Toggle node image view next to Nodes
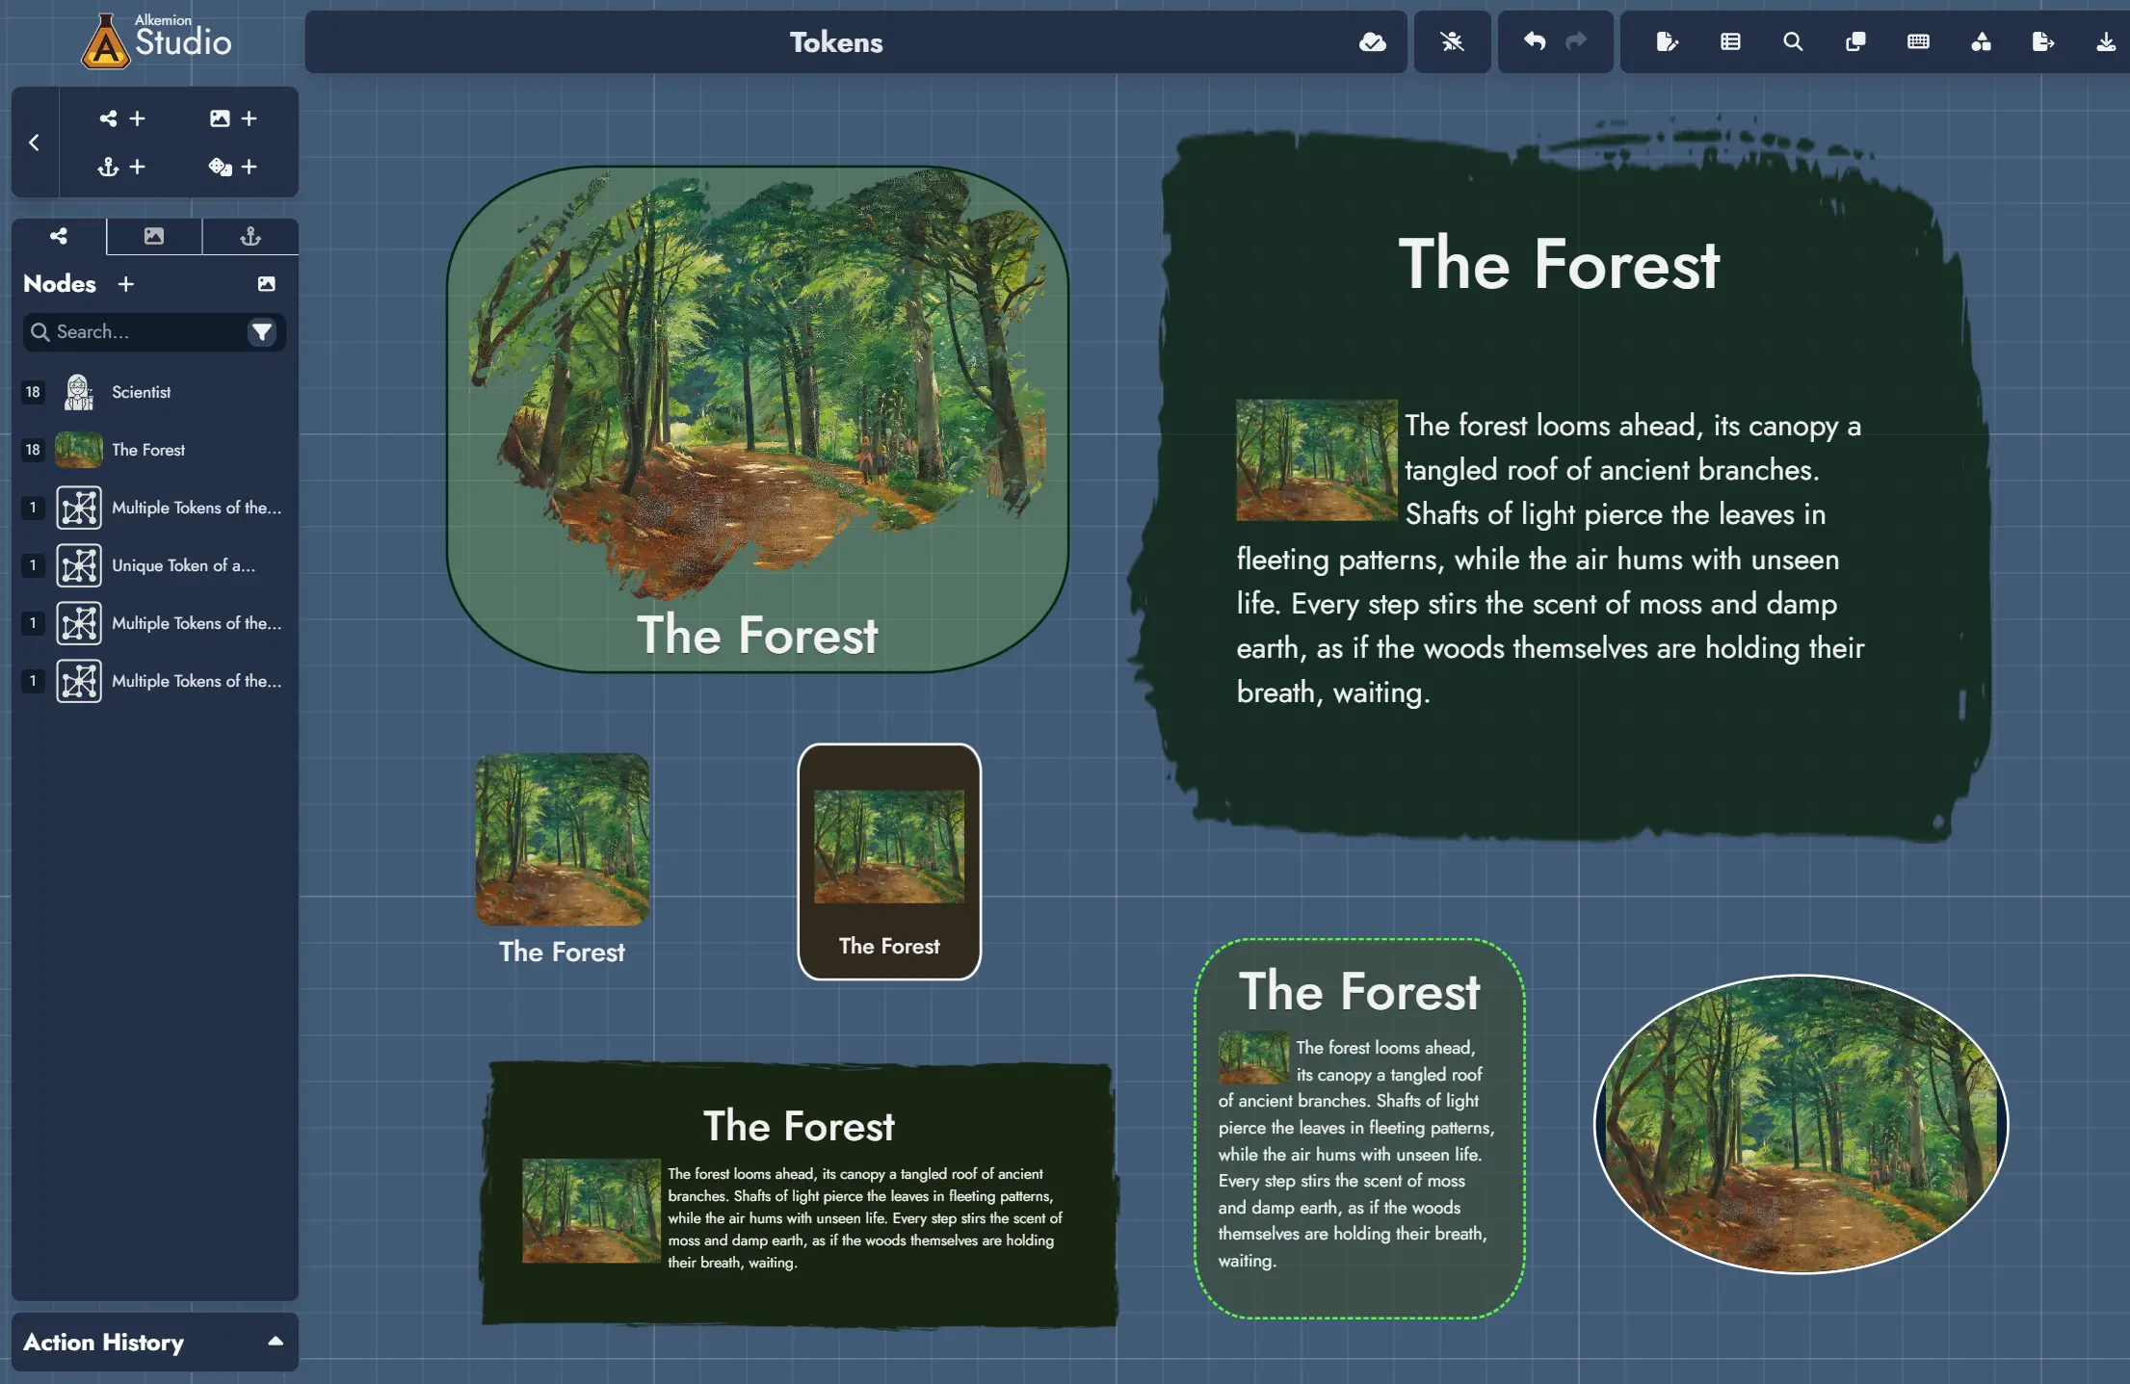The height and width of the screenshot is (1384, 2130). click(267, 284)
